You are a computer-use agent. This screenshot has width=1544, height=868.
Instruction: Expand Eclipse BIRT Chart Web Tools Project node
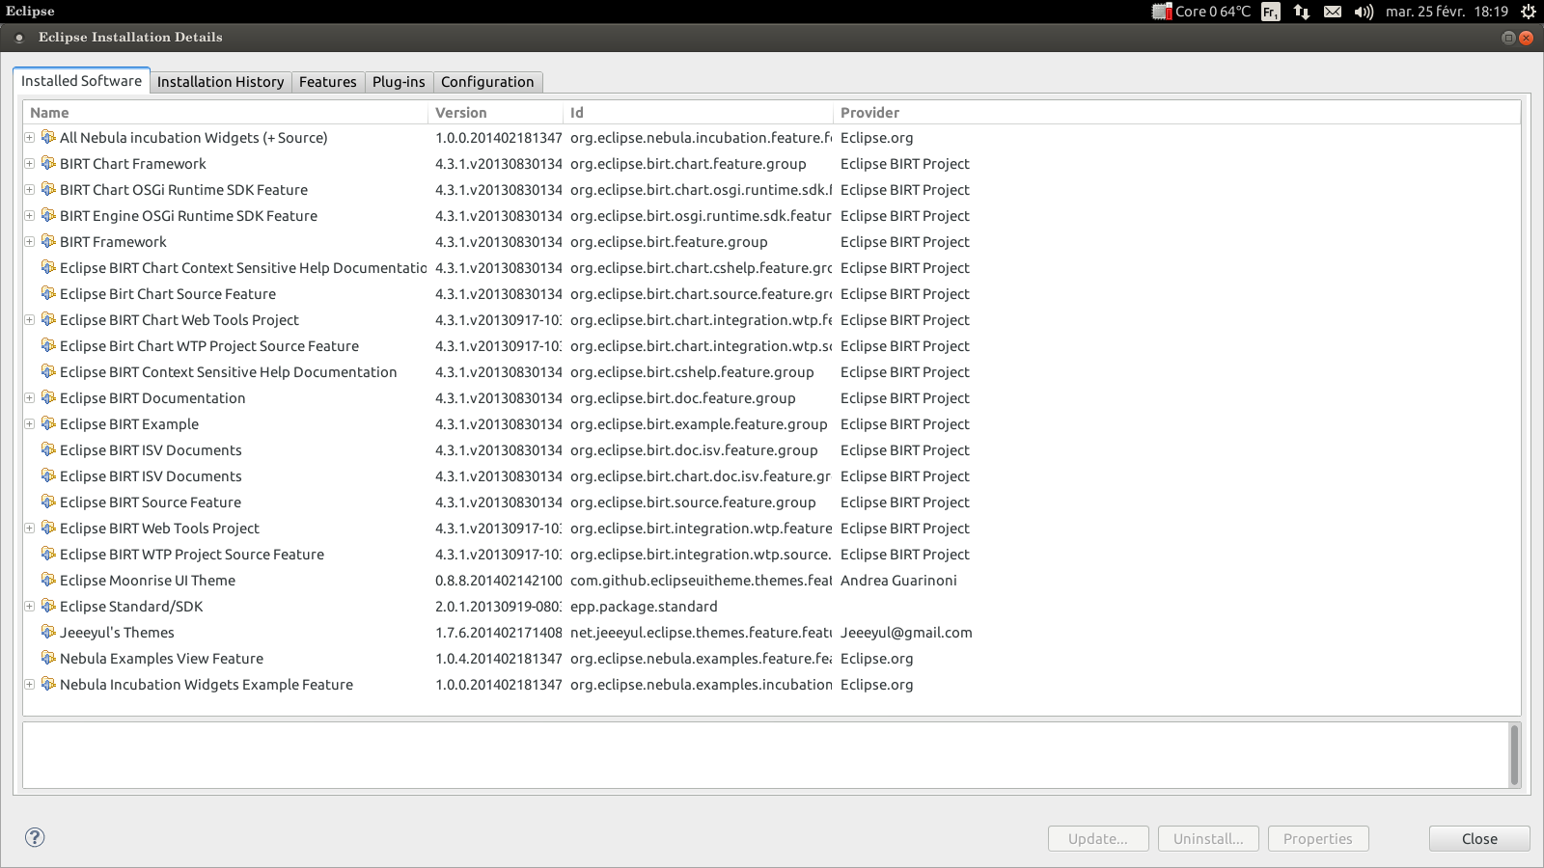[30, 320]
